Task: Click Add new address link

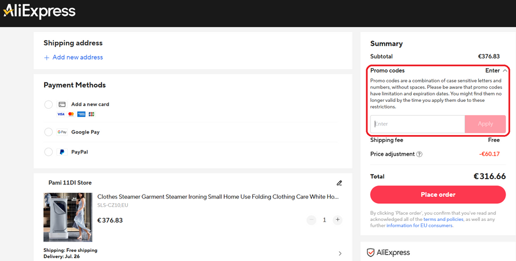Action: (x=73, y=57)
